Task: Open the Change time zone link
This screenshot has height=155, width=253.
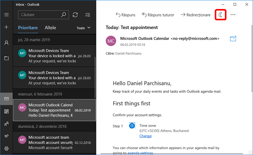Action: (x=145, y=136)
